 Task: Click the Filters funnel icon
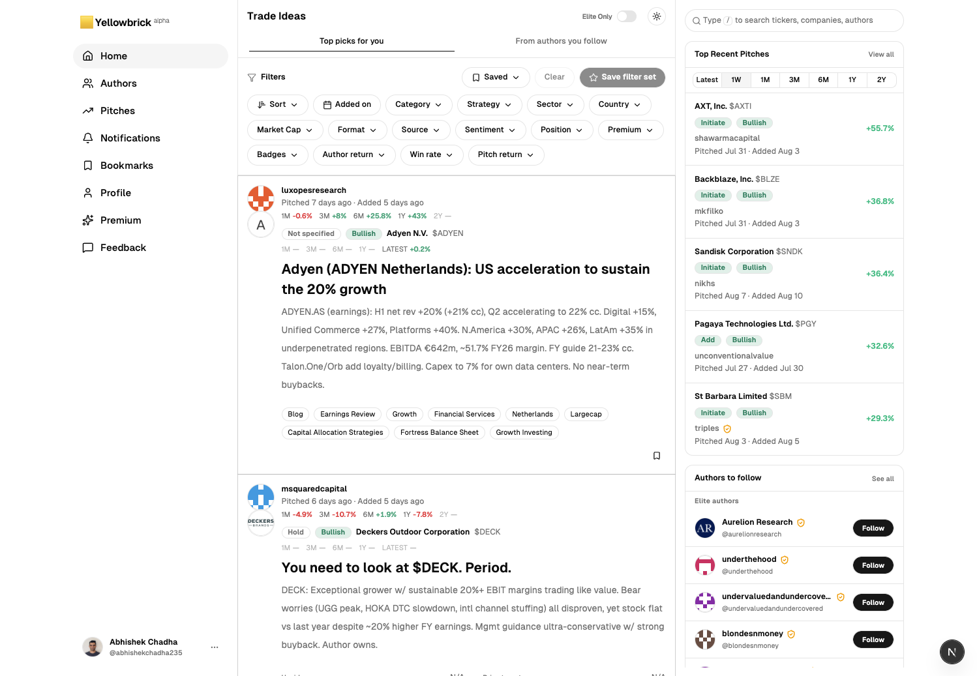[x=252, y=78]
